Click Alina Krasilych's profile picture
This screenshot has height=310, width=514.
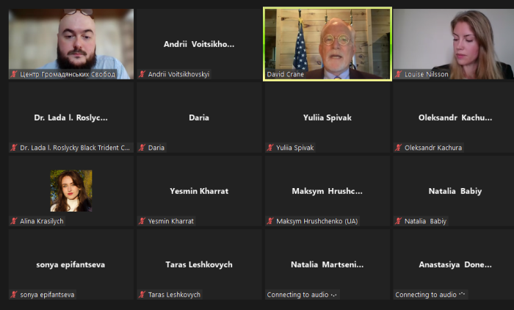pyautogui.click(x=71, y=190)
